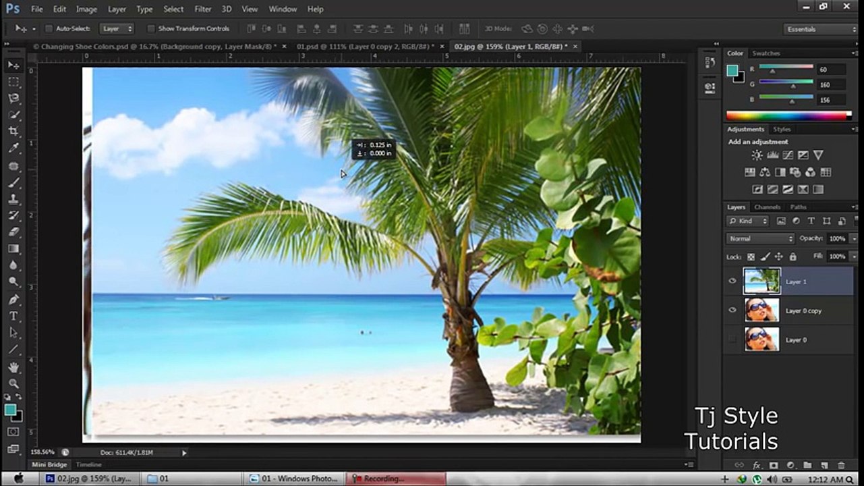864x486 pixels.
Task: Select the Lasso tool
Action: [13, 99]
